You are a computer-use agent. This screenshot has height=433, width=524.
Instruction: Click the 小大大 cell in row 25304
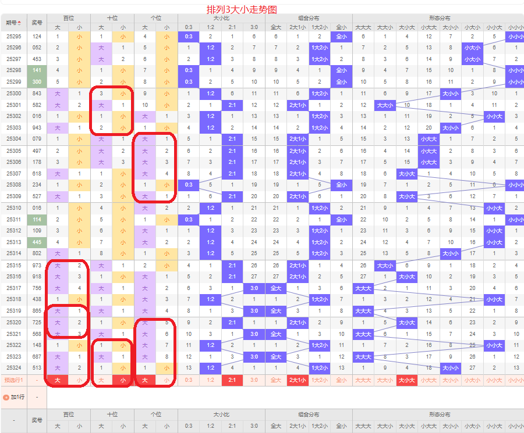click(x=429, y=139)
